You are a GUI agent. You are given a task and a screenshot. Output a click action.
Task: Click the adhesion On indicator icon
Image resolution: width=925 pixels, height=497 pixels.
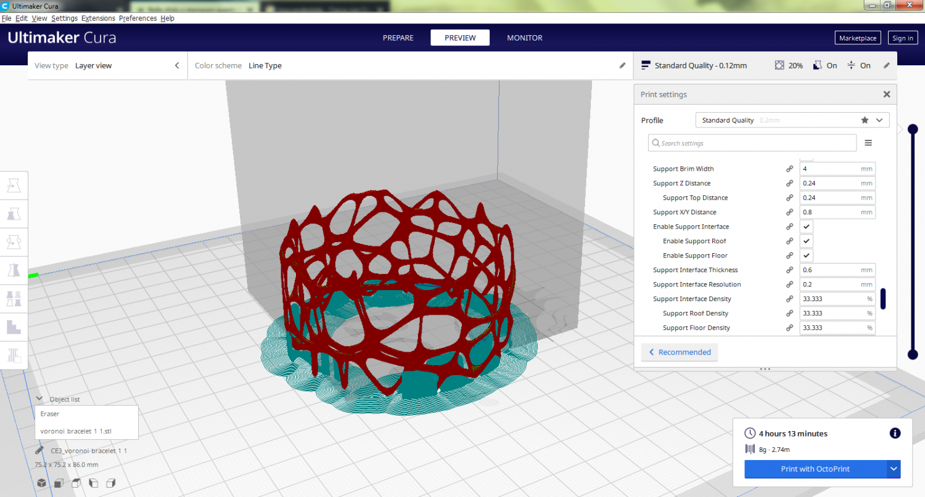[851, 65]
